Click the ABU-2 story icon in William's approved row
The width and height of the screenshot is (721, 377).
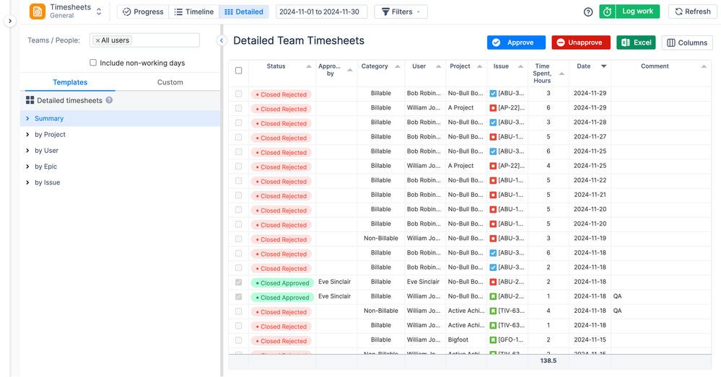pos(493,297)
